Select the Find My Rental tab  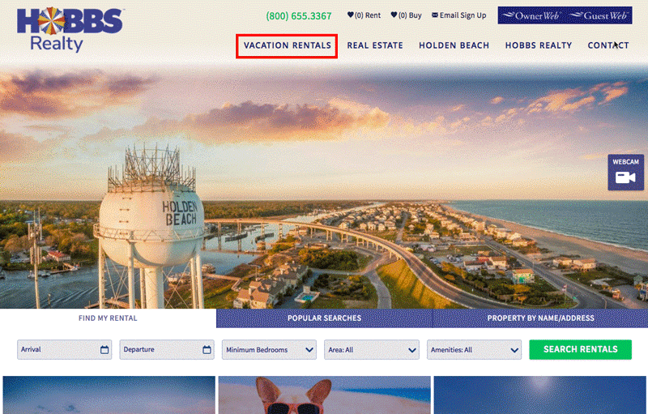[x=108, y=318]
